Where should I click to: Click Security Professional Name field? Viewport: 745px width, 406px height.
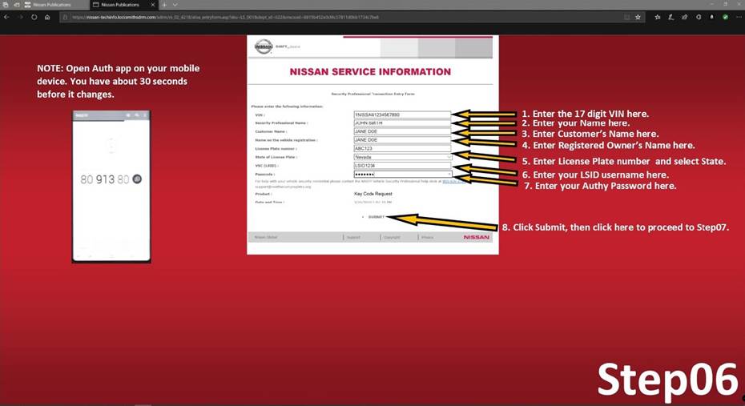(402, 123)
